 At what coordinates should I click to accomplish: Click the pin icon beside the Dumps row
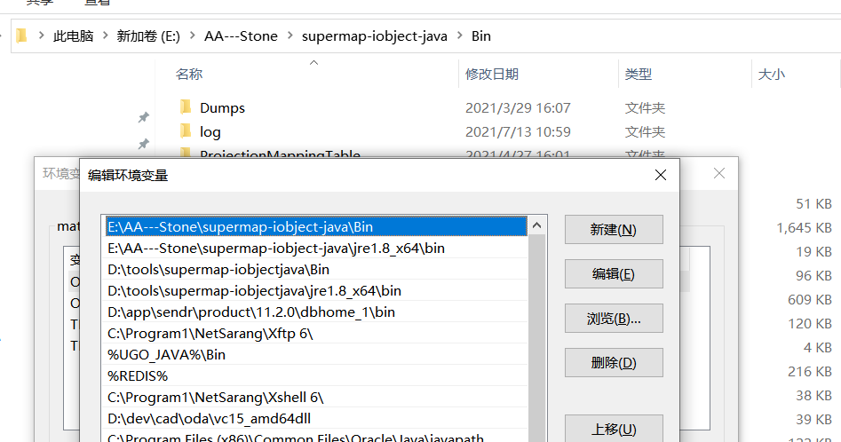coord(143,117)
